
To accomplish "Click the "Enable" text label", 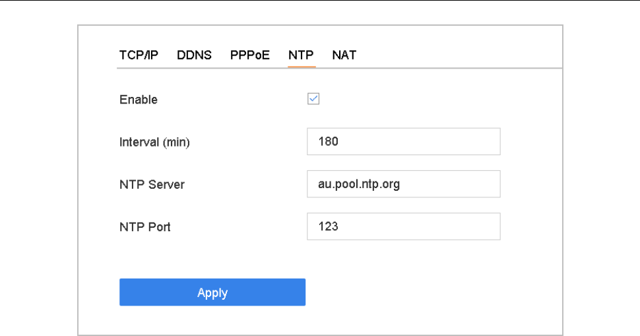I will pyautogui.click(x=139, y=100).
